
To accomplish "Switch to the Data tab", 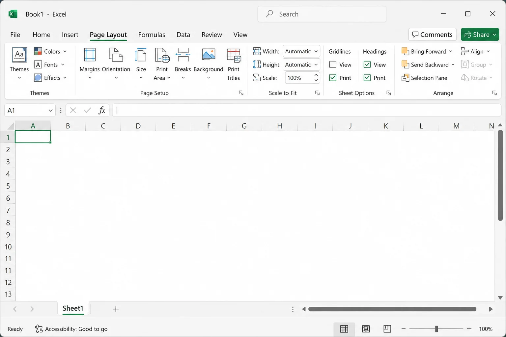I will (183, 35).
